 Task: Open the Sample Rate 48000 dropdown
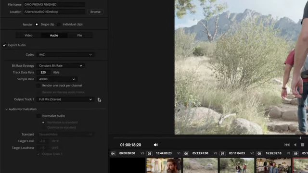tap(57, 79)
